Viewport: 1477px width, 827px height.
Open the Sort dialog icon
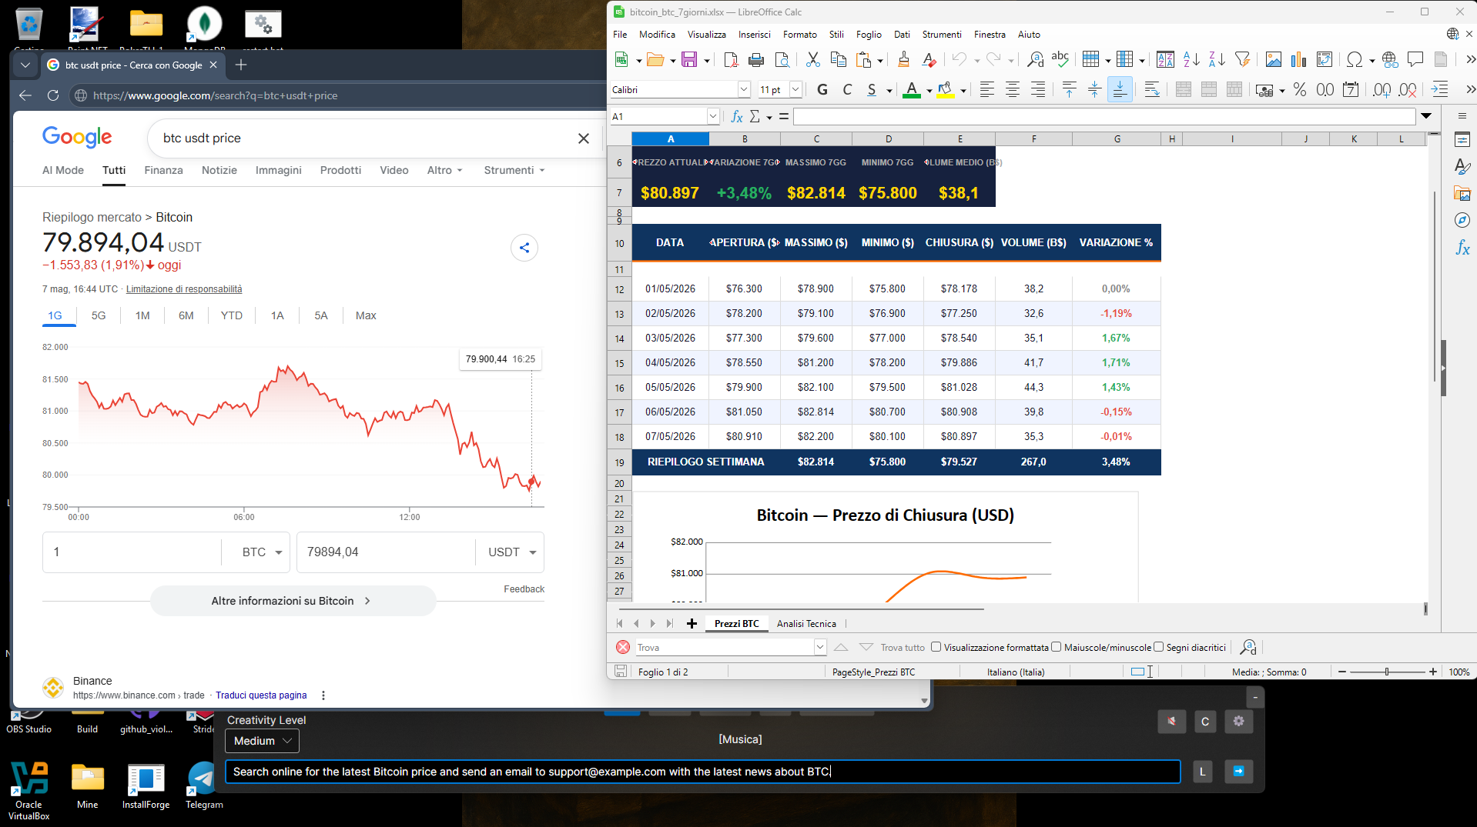click(x=1166, y=59)
